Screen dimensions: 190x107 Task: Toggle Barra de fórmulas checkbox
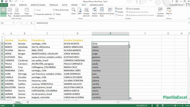[x=54, y=10]
